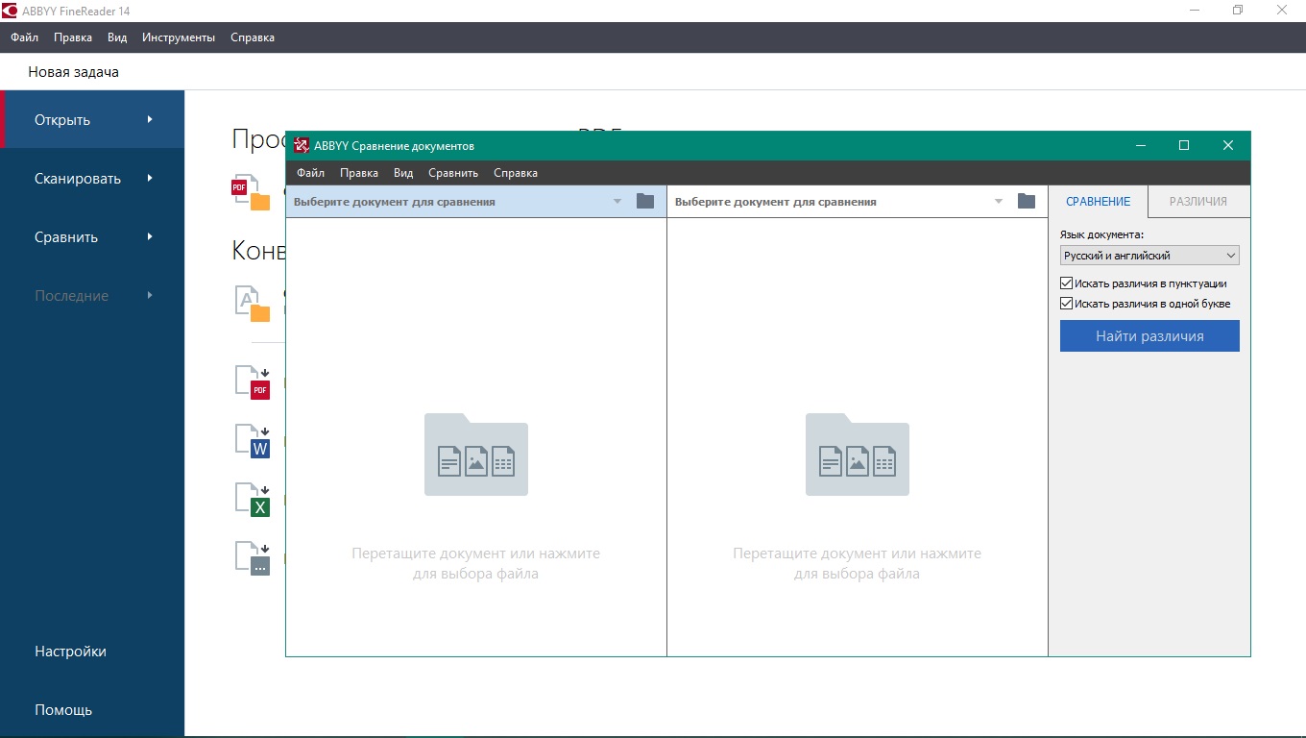Toggle 'Искать различия в одной букве' checkbox

tap(1066, 304)
